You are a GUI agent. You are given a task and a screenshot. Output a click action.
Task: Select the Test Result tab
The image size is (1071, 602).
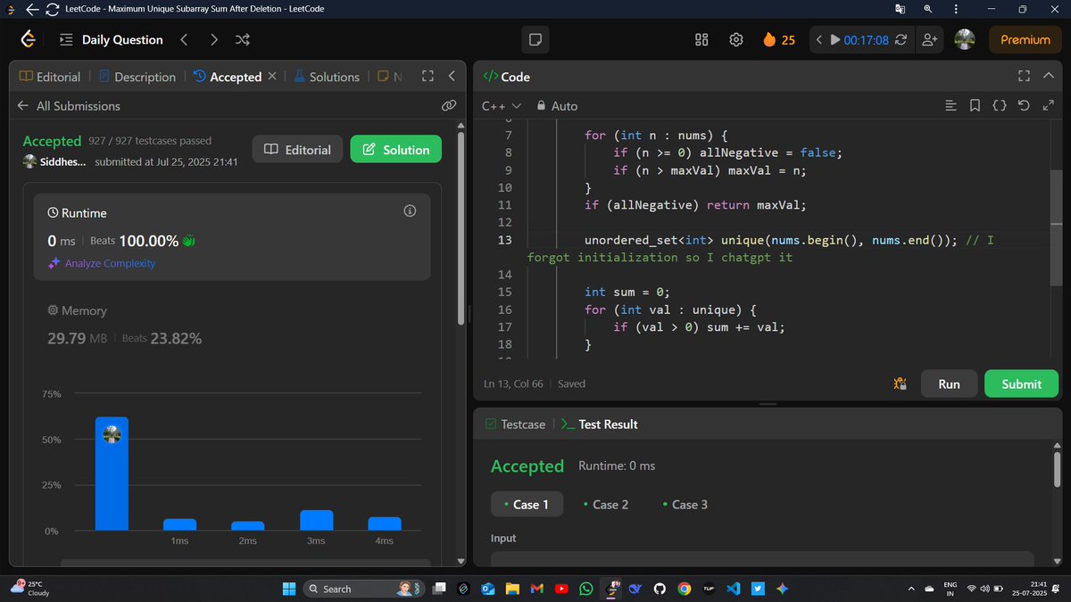click(x=600, y=425)
